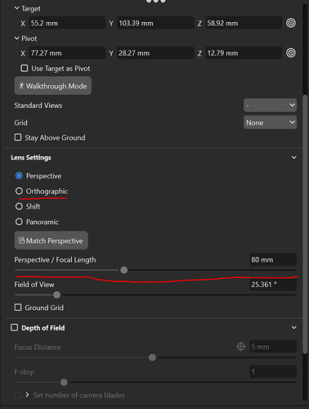The height and width of the screenshot is (409, 309).
Task: Enable the Ground Grid checkbox
Action: pyautogui.click(x=18, y=308)
